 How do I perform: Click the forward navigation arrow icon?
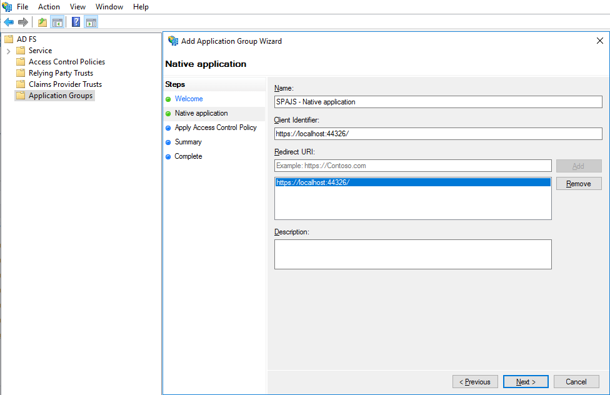(x=23, y=21)
